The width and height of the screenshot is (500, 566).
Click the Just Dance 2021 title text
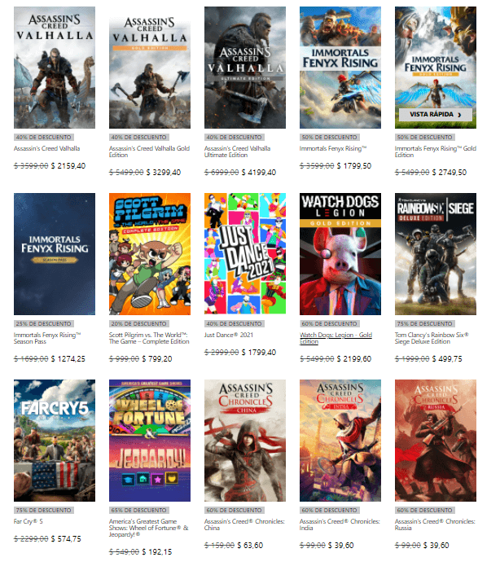[229, 335]
